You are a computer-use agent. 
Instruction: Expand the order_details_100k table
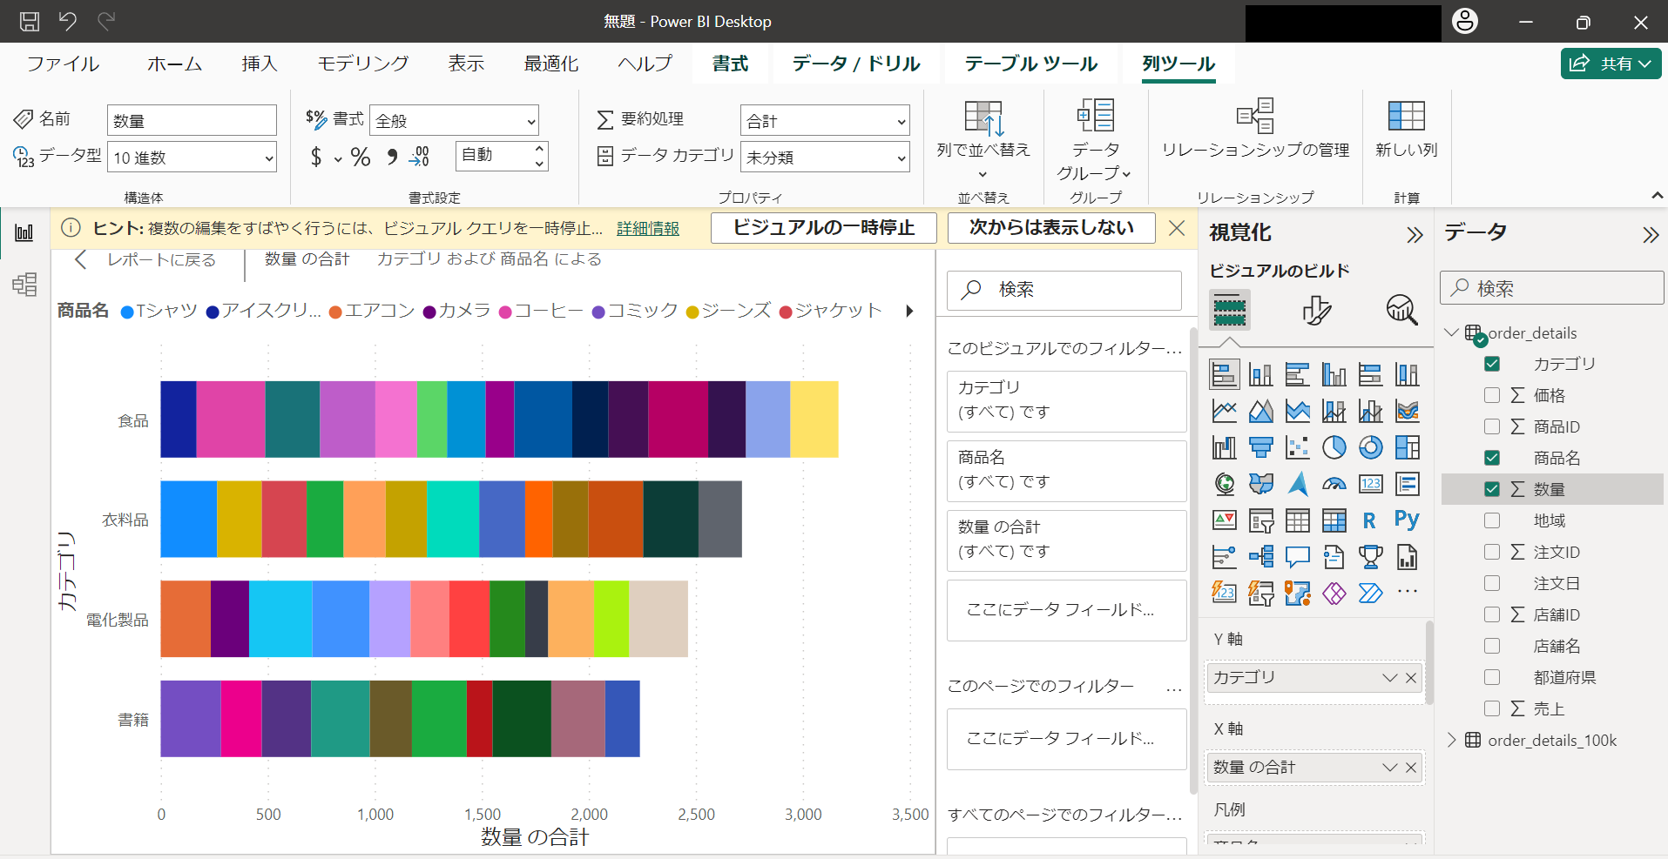click(1451, 740)
